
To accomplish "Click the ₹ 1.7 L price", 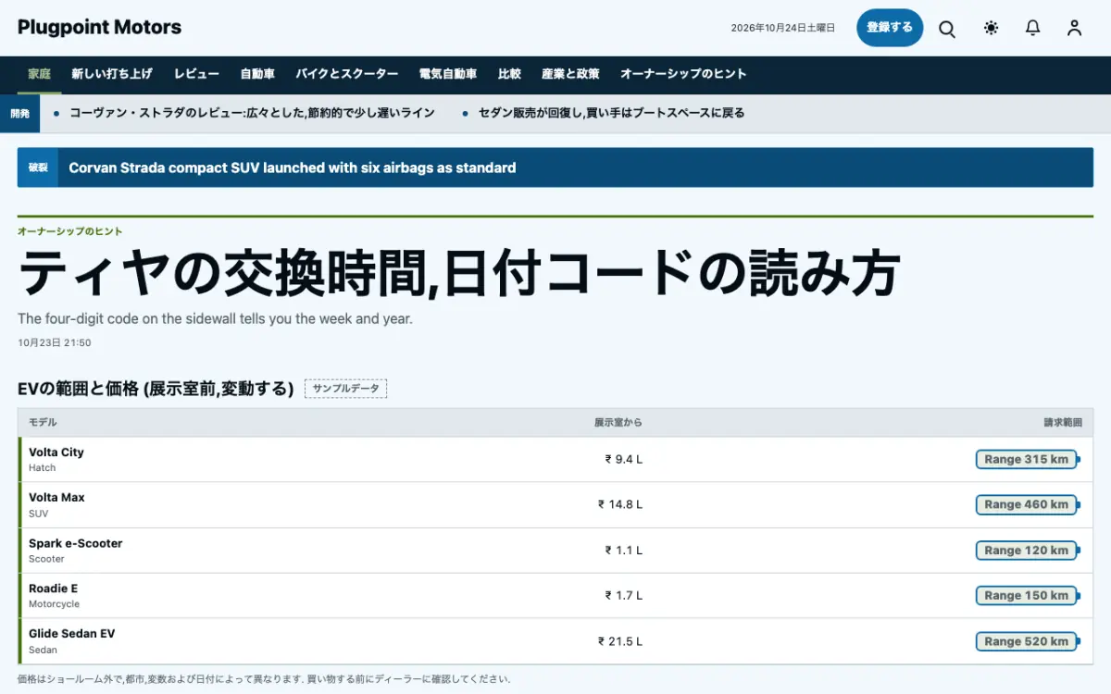I will tap(624, 595).
